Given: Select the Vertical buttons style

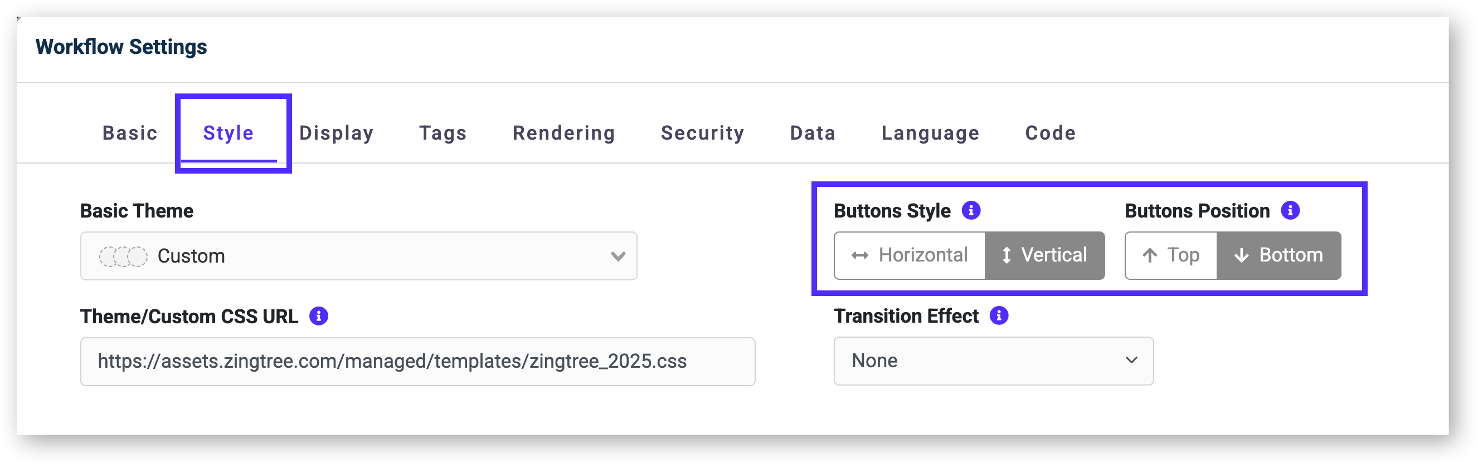Looking at the screenshot, I should [x=1044, y=255].
